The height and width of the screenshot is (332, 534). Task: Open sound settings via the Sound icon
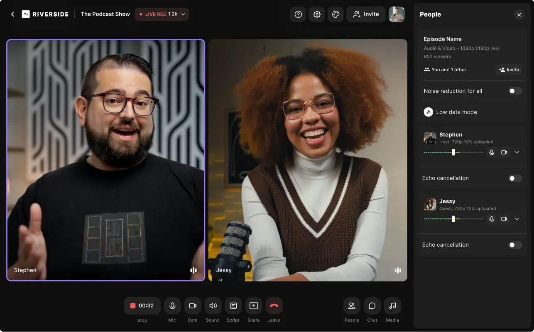[213, 305]
